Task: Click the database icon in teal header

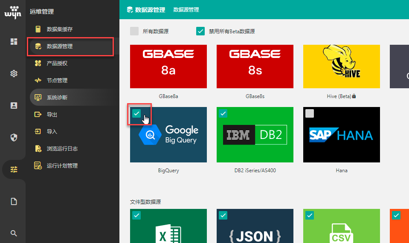Action: coord(130,10)
